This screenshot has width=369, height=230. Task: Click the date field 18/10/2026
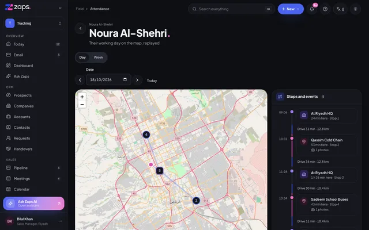coord(108,79)
